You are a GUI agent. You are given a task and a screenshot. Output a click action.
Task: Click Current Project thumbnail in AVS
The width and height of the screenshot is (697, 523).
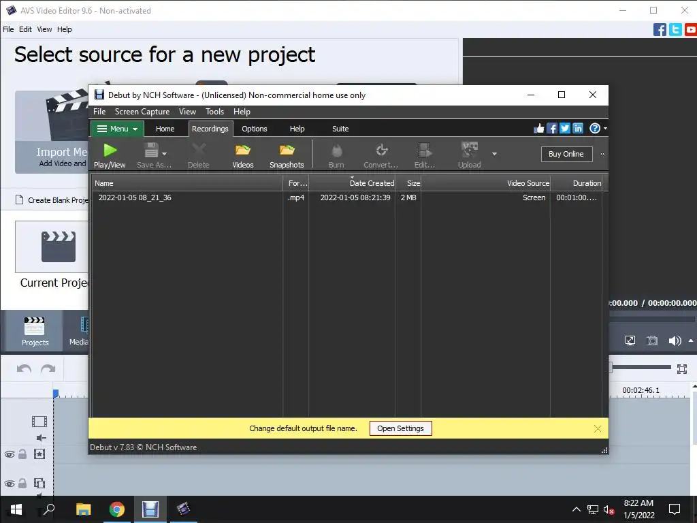pos(52,247)
